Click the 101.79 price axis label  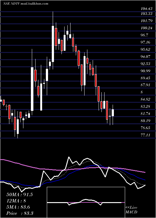pyautogui.click(x=146, y=21)
